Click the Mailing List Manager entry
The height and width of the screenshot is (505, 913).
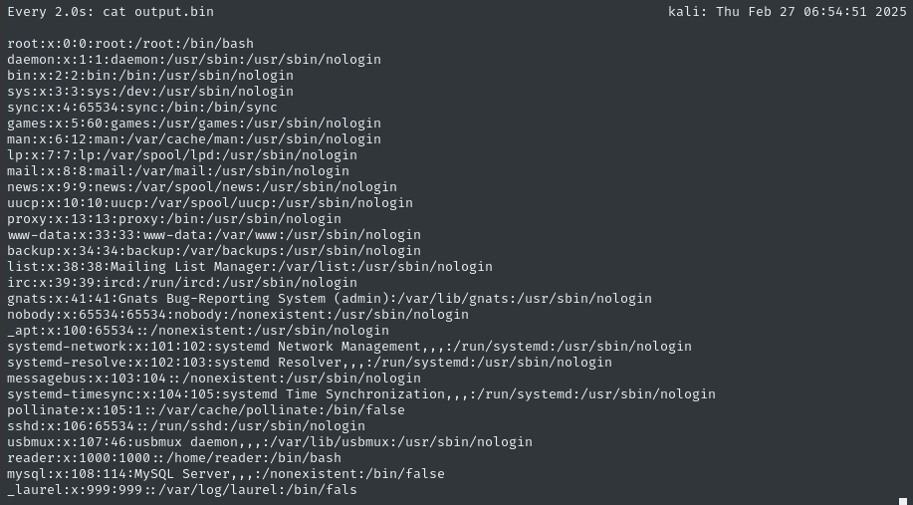249,267
